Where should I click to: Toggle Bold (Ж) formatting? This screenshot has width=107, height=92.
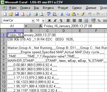coord(49,20)
